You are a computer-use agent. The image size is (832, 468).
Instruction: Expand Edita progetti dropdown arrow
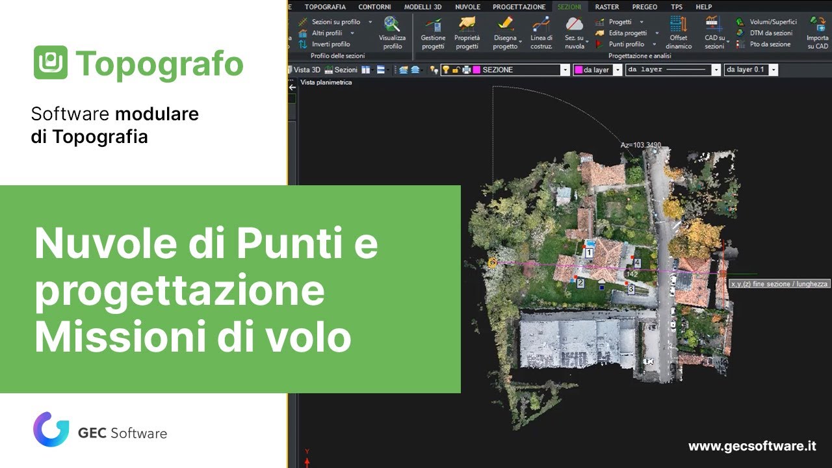(656, 33)
